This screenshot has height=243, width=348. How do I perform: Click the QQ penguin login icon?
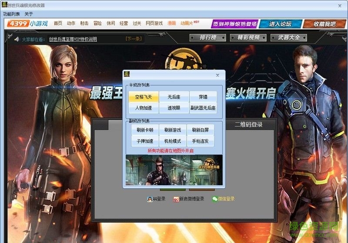tap(150, 199)
